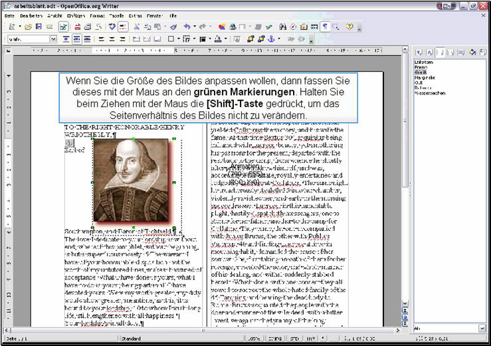Click the Open document folder icon
The image size is (491, 346).
pyautogui.click(x=28, y=27)
